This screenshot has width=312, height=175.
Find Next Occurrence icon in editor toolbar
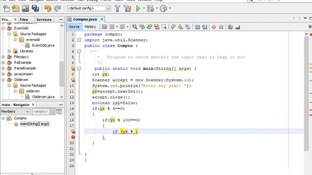(150, 27)
